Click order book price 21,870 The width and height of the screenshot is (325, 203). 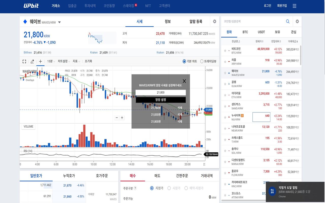67,185
